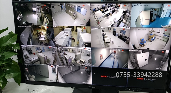Open the feed of the yellow-lit white machines room

72,36
